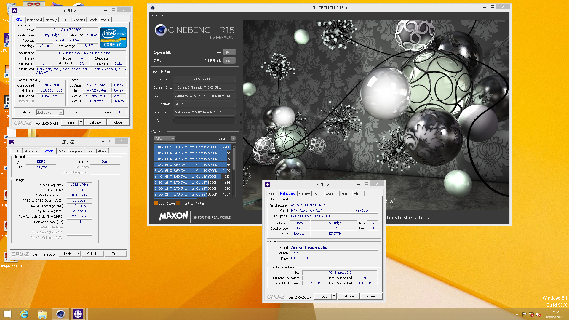Switch to the Cinebench taskbar icon

click(60, 314)
